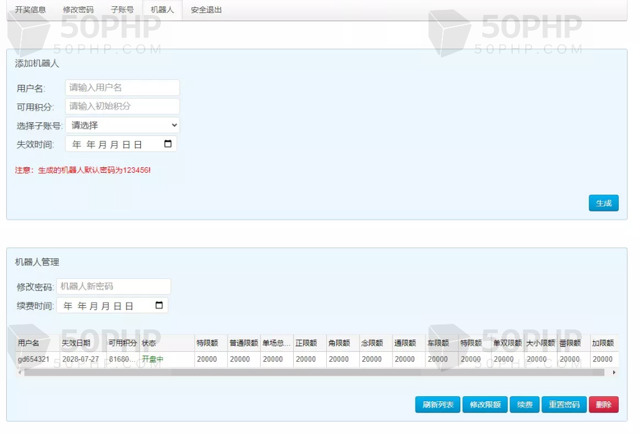Expand the 选择子账号 dropdown
640x433 pixels.
tap(122, 125)
